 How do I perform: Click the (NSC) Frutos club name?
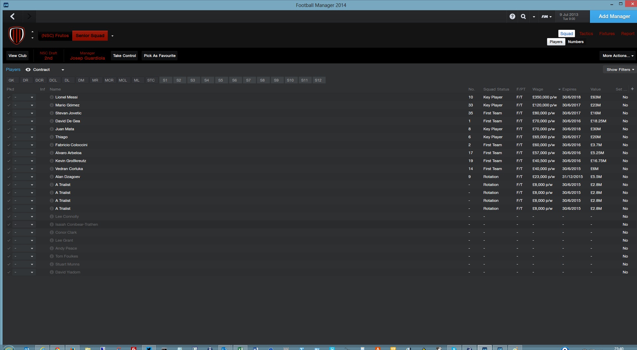coord(55,35)
